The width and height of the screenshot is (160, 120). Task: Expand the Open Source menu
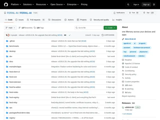point(57,4)
